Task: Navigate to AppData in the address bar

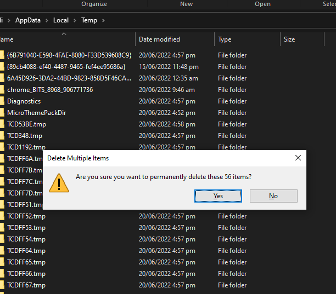Action: tap(28, 20)
